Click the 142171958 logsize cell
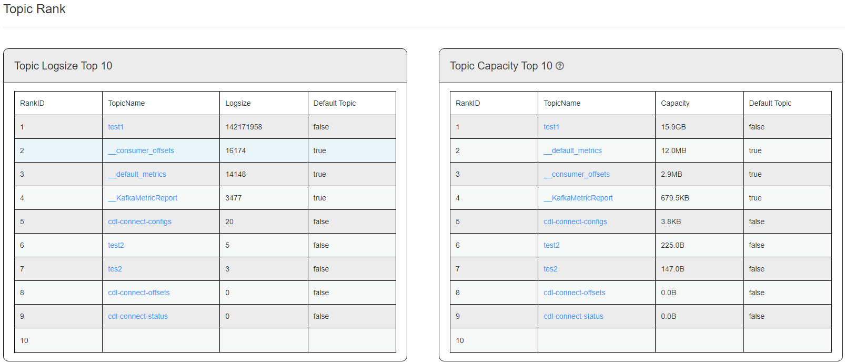This screenshot has width=845, height=363. click(x=244, y=127)
